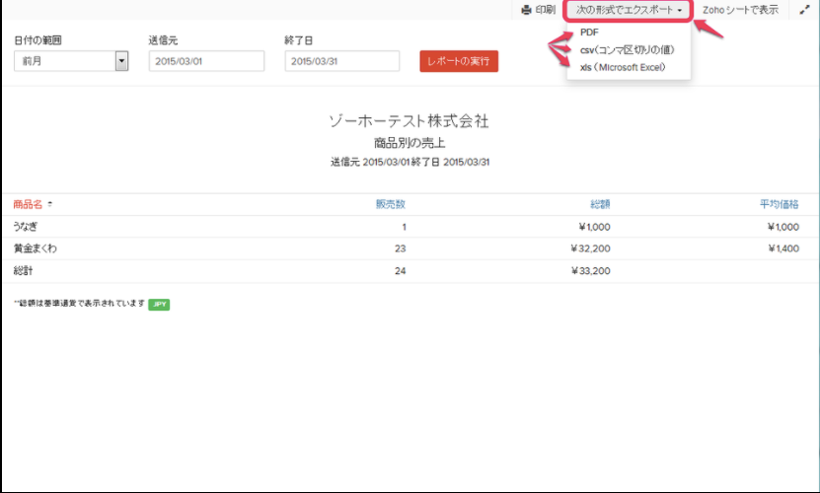
Task: Expand the 日付の範囲 dropdown showing 前月
Action: [x=121, y=61]
